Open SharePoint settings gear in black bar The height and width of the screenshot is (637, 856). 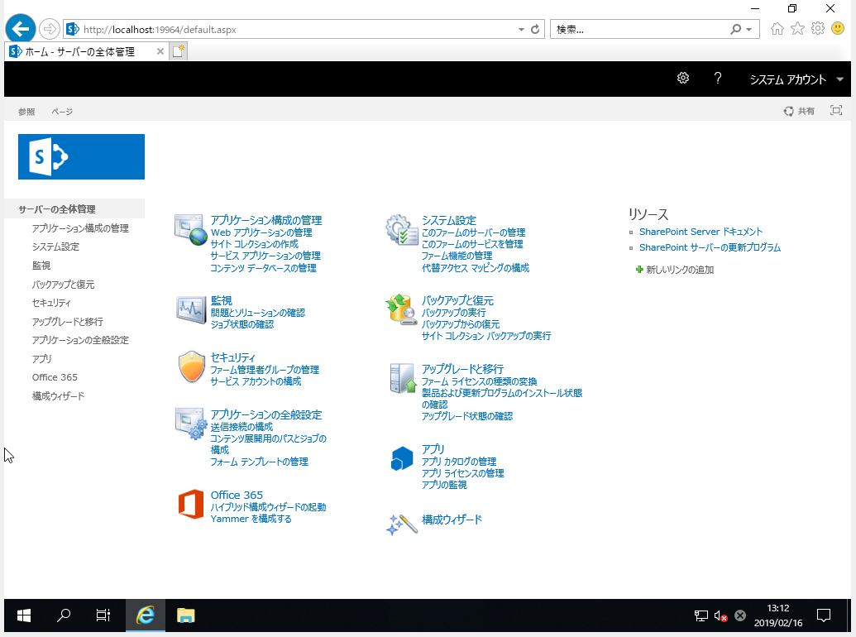(x=683, y=78)
